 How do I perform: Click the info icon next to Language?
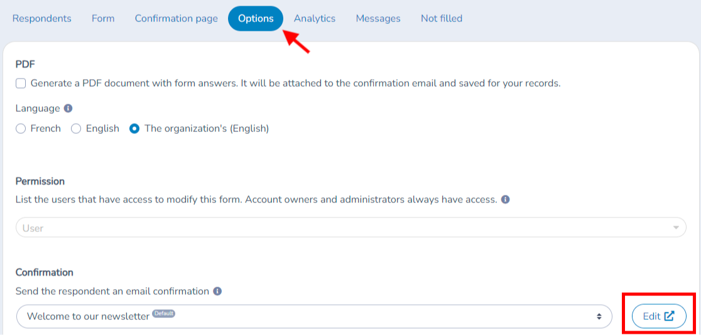68,108
